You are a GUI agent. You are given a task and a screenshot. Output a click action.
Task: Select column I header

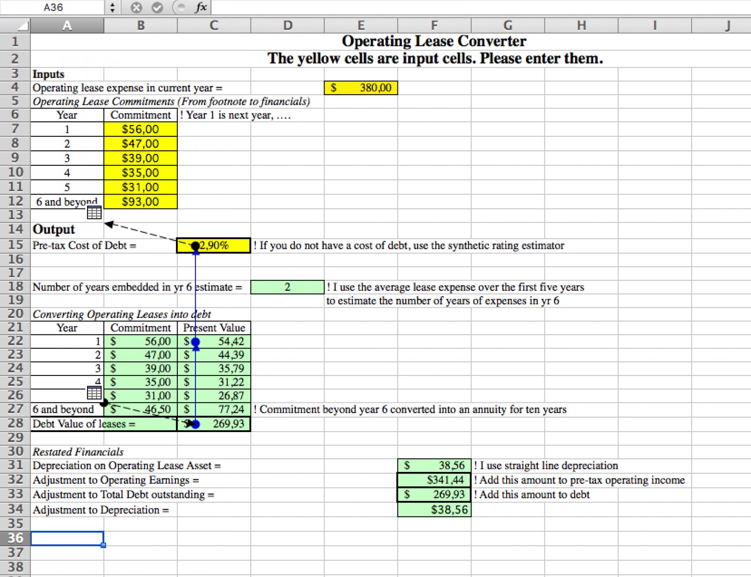point(655,25)
